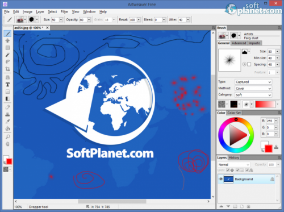Click the Background layer thumbnail
Image resolution: width=284 pixels, height=212 pixels.
228,179
